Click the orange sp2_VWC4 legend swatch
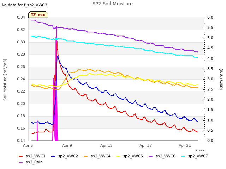 pos(86,156)
